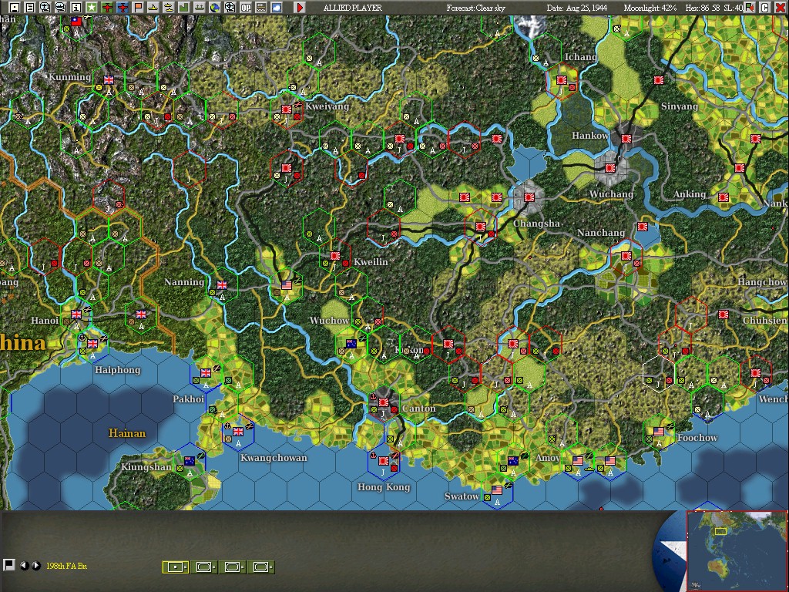The height and width of the screenshot is (592, 789).
Task: Select the British unit near Pakhoi
Action: tap(206, 373)
